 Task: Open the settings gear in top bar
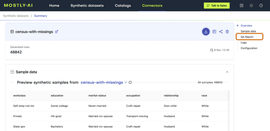(251, 6)
